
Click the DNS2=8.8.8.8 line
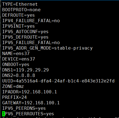pyautogui.click(x=19, y=76)
